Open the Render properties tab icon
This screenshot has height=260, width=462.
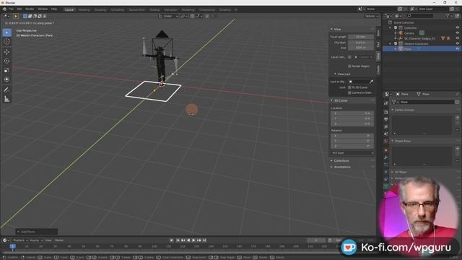tap(386, 113)
